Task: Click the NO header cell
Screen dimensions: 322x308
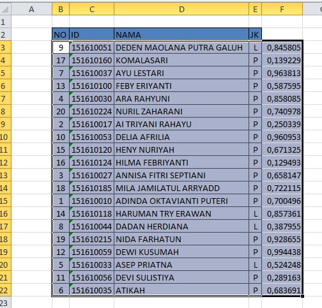Action: [61, 35]
